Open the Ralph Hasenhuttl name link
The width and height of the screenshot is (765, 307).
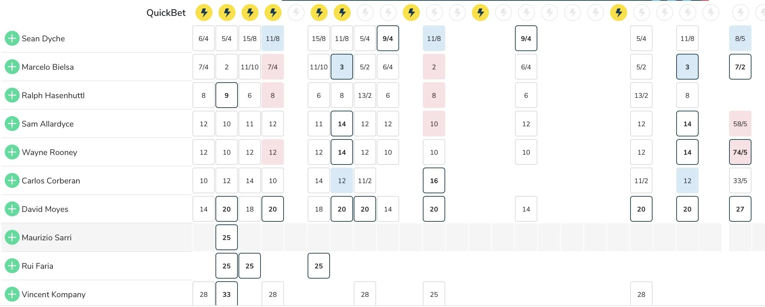click(x=53, y=95)
